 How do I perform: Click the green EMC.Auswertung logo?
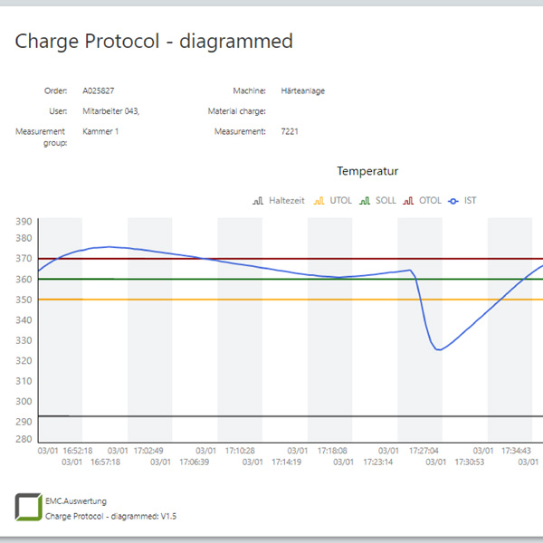28,508
